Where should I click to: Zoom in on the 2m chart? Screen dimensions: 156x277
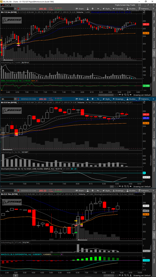[x=125, y=95]
